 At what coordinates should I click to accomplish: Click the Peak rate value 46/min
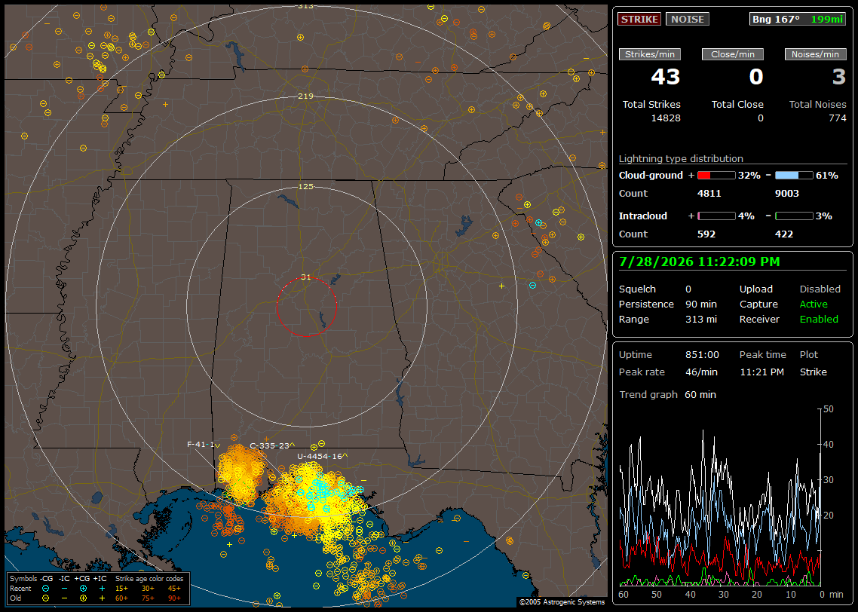pyautogui.click(x=702, y=372)
